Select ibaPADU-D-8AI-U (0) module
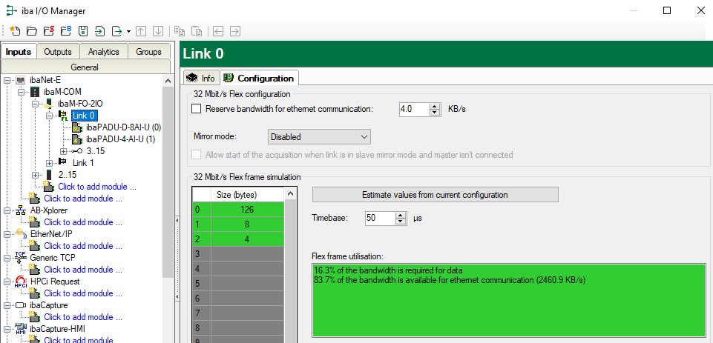The height and width of the screenshot is (343, 713). click(123, 127)
